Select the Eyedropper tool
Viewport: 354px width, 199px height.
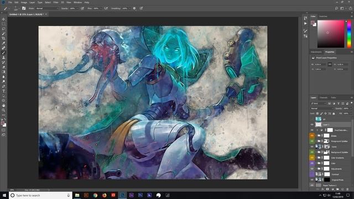pos(3,43)
